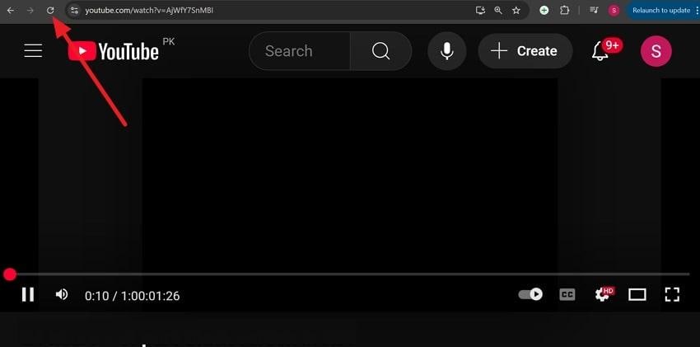This screenshot has height=347, width=700.
Task: Pause the playing video
Action: pyautogui.click(x=28, y=294)
